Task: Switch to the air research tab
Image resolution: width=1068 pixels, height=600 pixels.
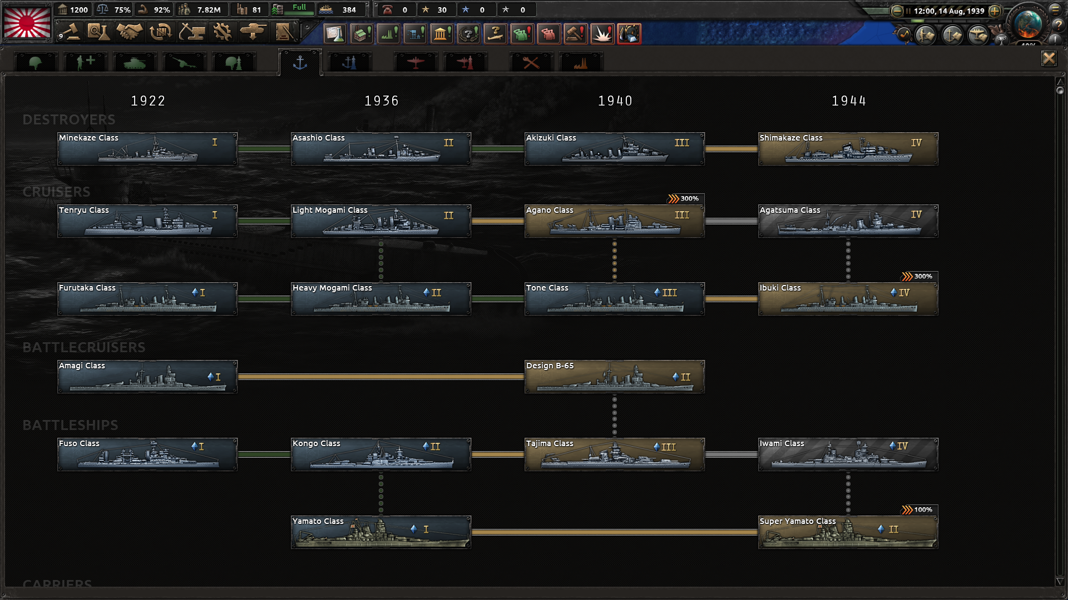Action: (x=415, y=63)
